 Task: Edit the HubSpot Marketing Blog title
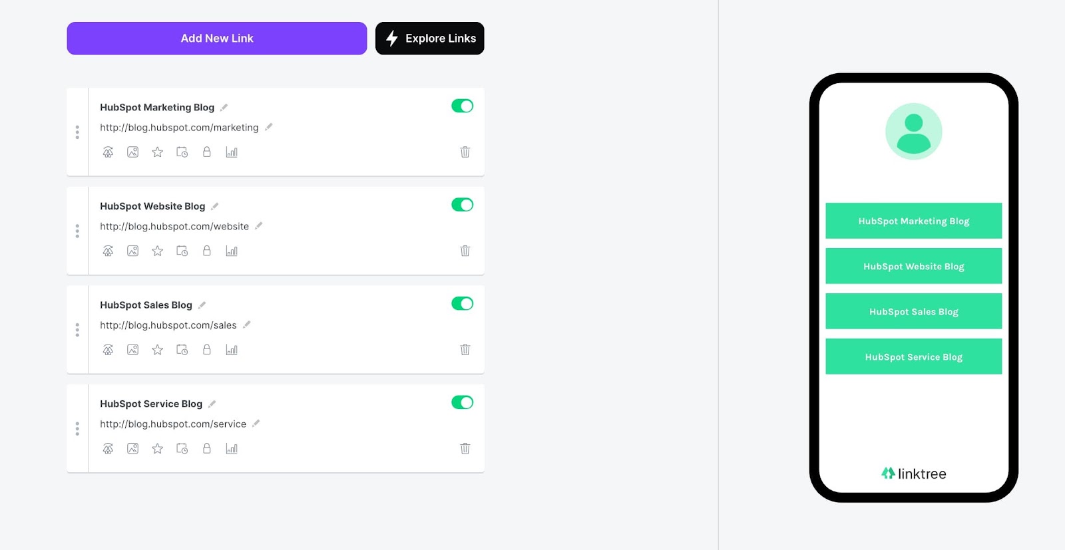pyautogui.click(x=223, y=106)
